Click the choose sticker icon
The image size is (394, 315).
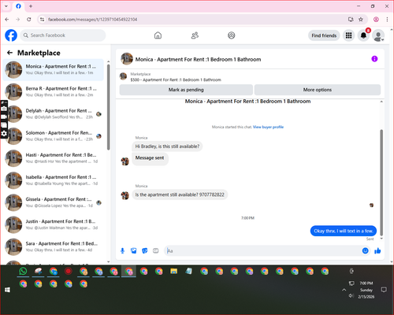click(x=145, y=250)
